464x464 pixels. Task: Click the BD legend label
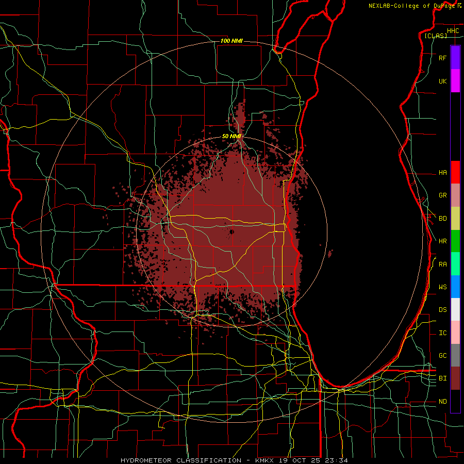coord(442,219)
